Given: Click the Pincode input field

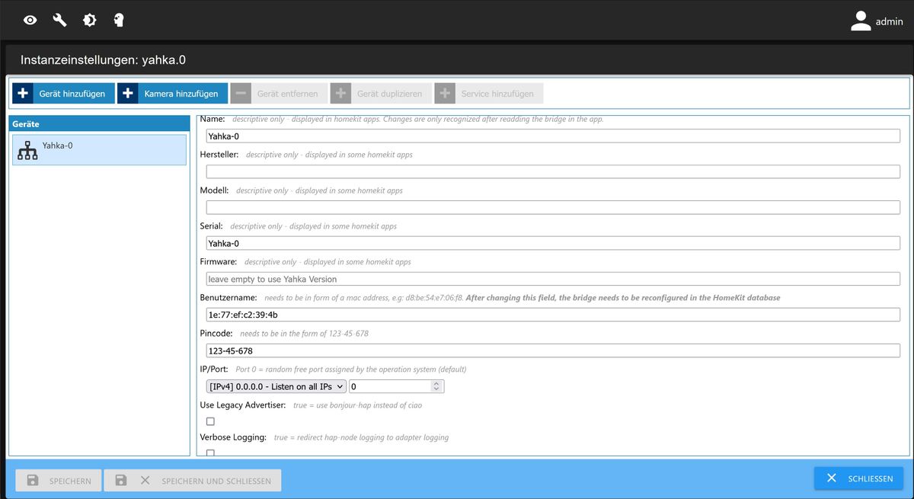Looking at the screenshot, I should pos(553,350).
